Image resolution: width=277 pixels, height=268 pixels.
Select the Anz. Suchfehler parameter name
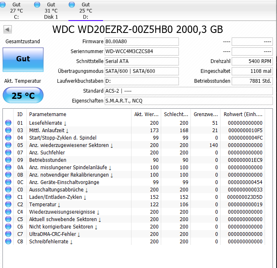(x=47, y=152)
